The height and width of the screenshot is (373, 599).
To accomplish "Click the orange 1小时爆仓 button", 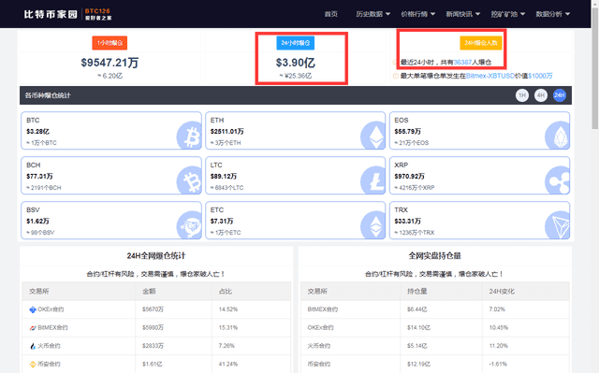I will (x=110, y=43).
